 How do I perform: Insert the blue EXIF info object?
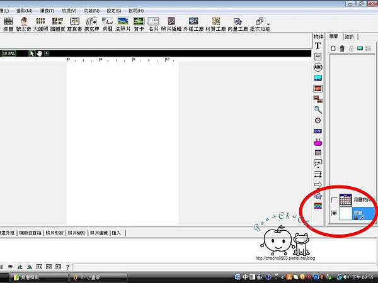point(318,131)
